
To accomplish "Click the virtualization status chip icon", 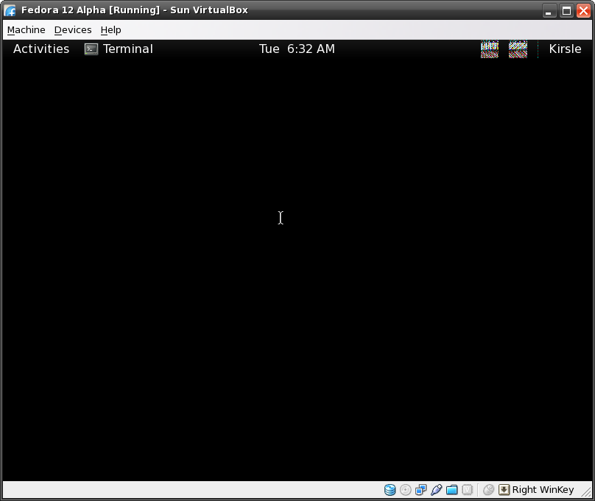I will click(x=468, y=490).
